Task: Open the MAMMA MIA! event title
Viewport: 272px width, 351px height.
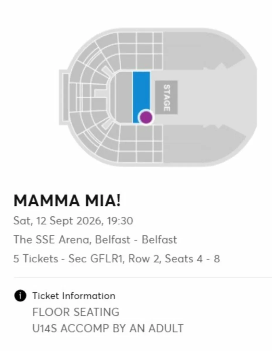Action: 67,202
